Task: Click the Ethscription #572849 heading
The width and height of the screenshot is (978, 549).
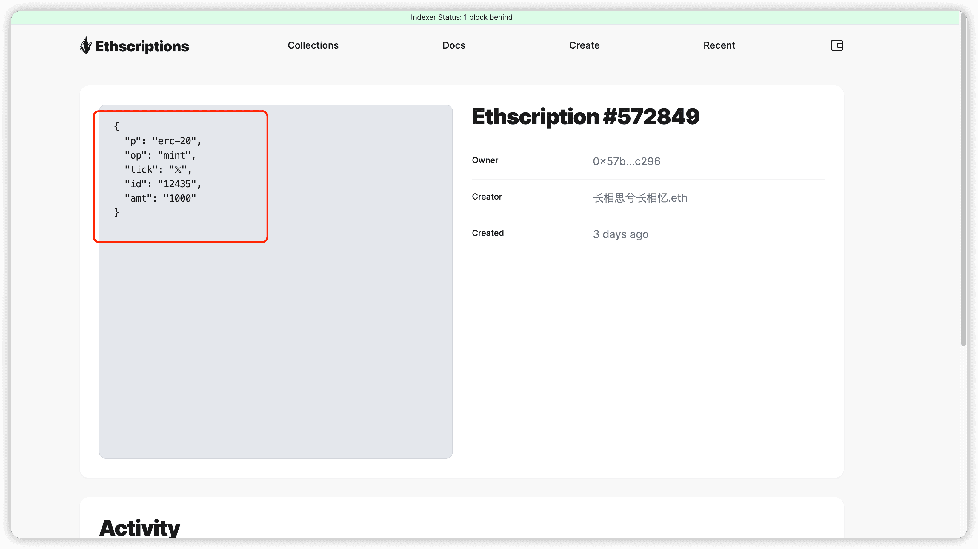Action: click(585, 116)
